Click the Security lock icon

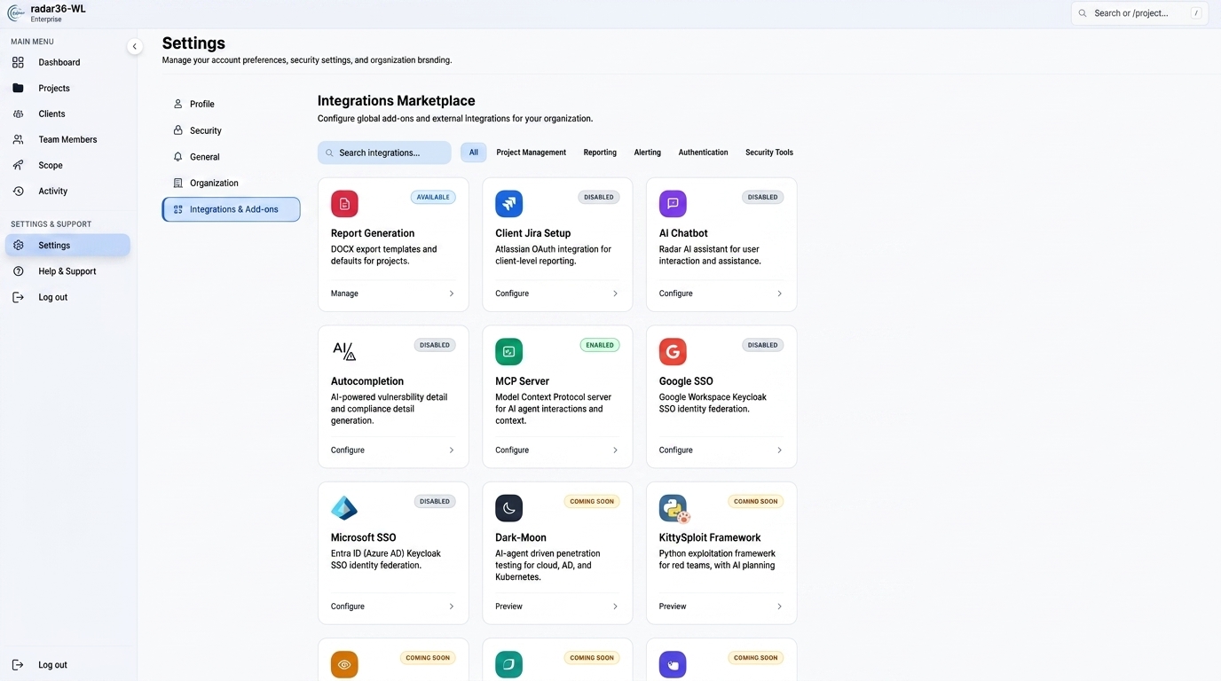point(177,130)
